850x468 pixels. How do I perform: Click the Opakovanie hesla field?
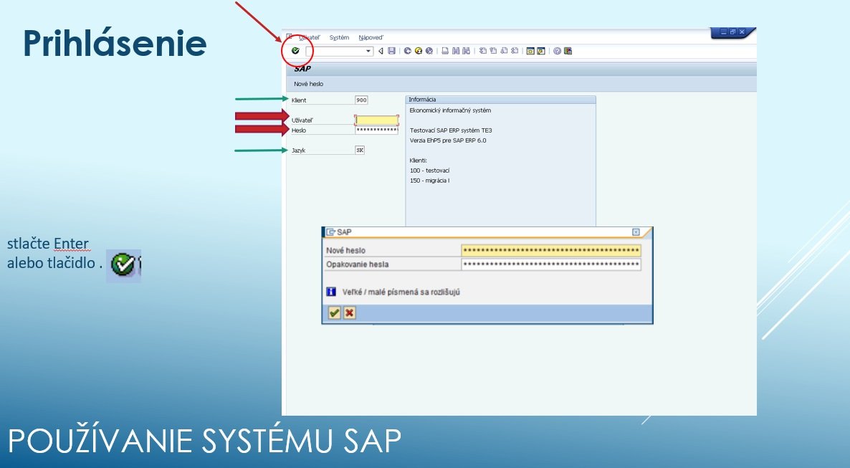[x=550, y=264]
